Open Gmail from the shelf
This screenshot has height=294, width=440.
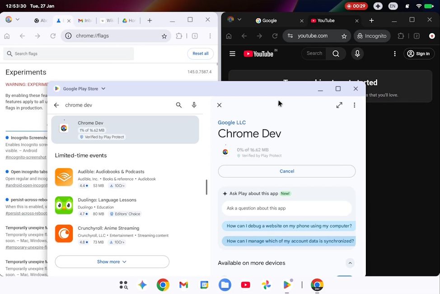point(183,285)
